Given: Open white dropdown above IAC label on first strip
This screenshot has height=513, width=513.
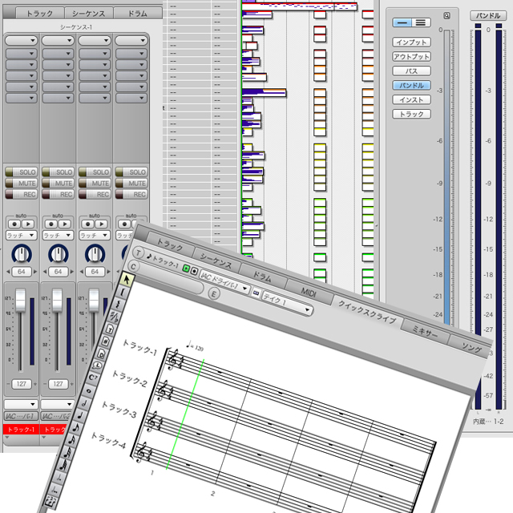Looking at the screenshot, I should coord(22,404).
